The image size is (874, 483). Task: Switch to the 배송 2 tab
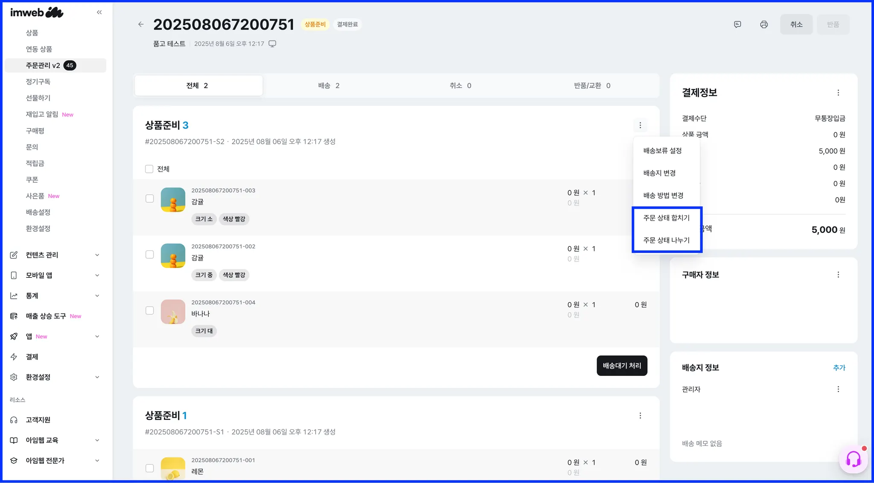point(329,85)
